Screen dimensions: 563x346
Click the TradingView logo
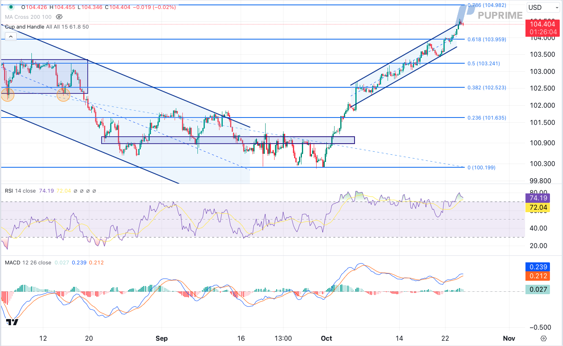12,322
